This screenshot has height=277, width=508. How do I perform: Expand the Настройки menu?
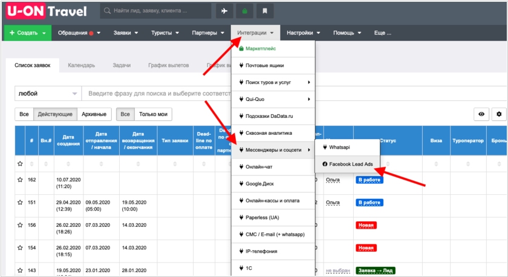303,33
